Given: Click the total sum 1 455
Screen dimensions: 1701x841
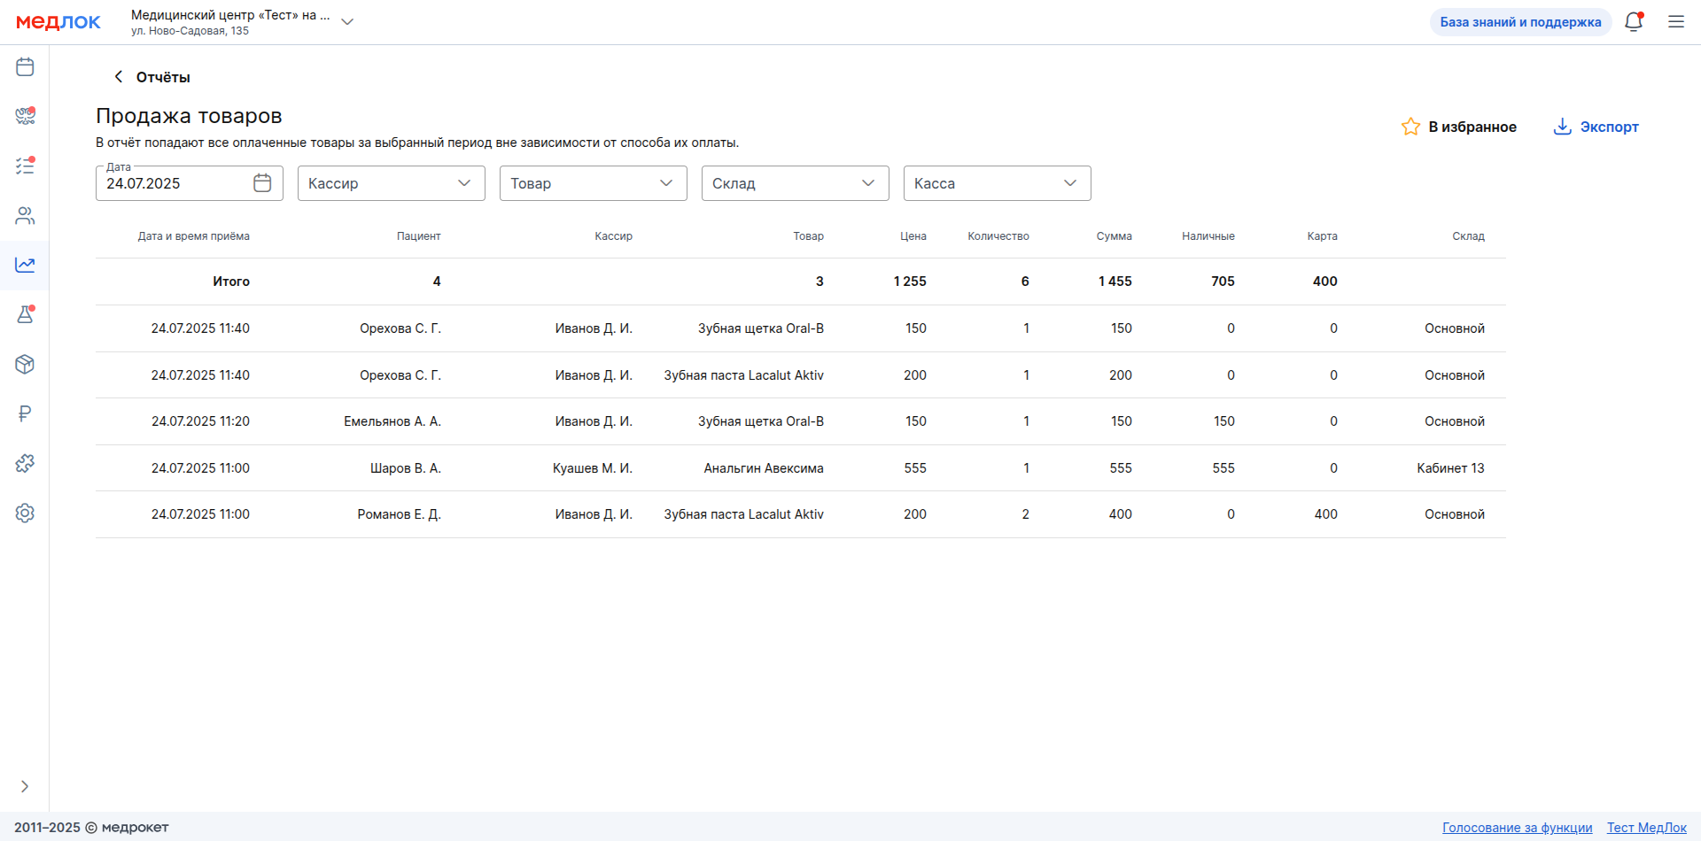Looking at the screenshot, I should 1115,282.
